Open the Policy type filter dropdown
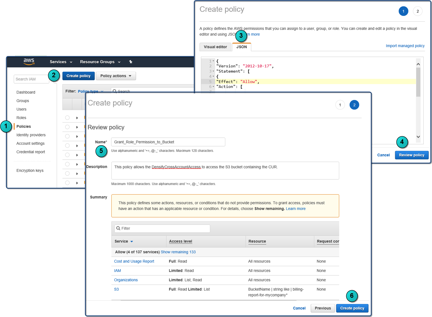The height and width of the screenshot is (317, 432). point(91,91)
